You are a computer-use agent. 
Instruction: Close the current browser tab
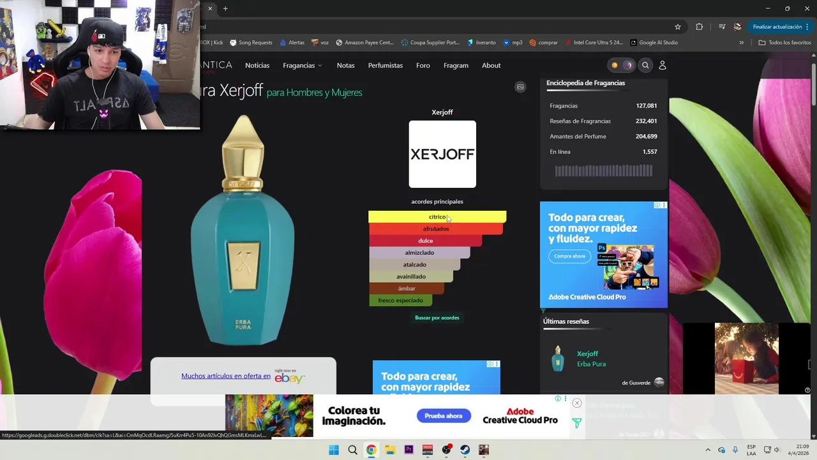tap(210, 8)
